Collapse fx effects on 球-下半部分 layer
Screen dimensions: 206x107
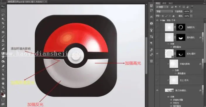[x=202, y=90]
